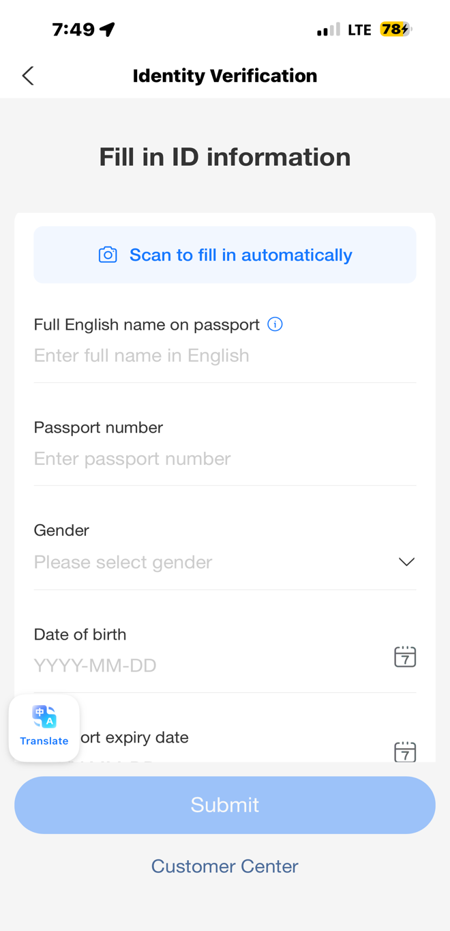Tap the cellular signal bars
Image resolution: width=450 pixels, height=931 pixels.
click(x=328, y=29)
